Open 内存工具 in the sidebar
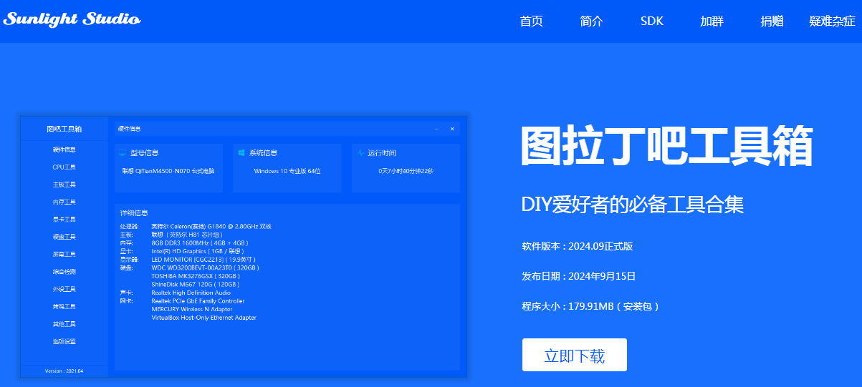The image size is (862, 387). [64, 202]
